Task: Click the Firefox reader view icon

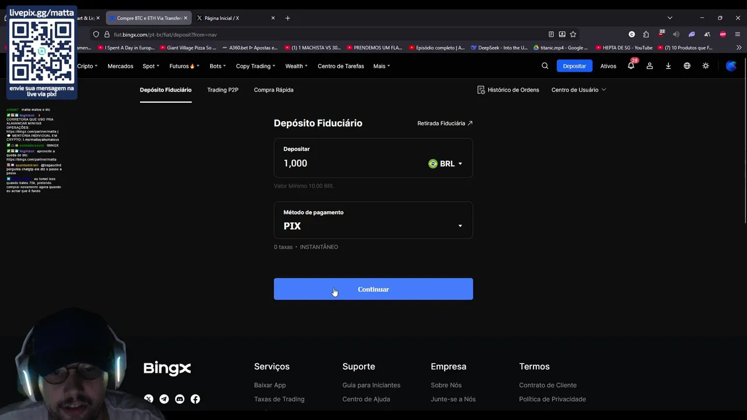Action: point(551,34)
